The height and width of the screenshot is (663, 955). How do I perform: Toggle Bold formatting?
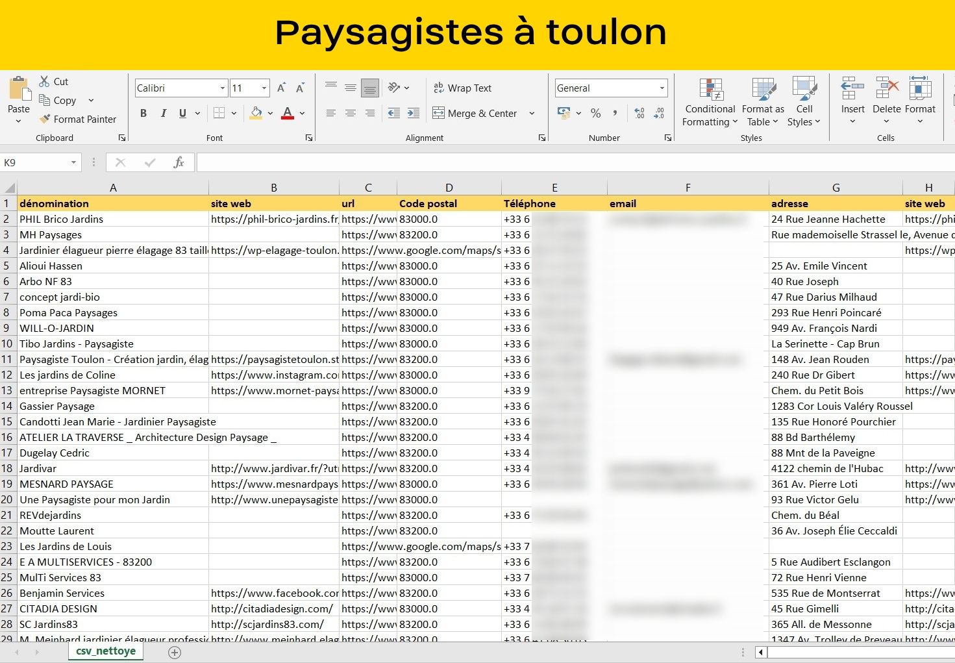143,113
